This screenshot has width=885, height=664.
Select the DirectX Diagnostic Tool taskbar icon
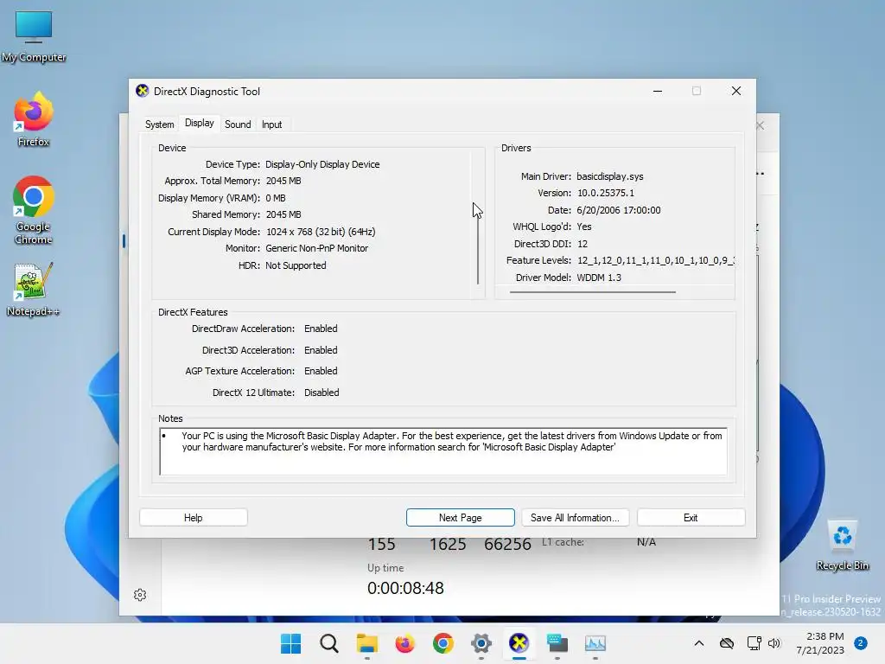coord(519,643)
